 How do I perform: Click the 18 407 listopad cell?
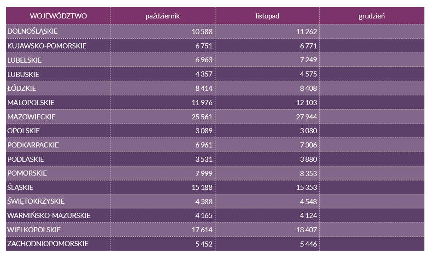[x=306, y=229]
